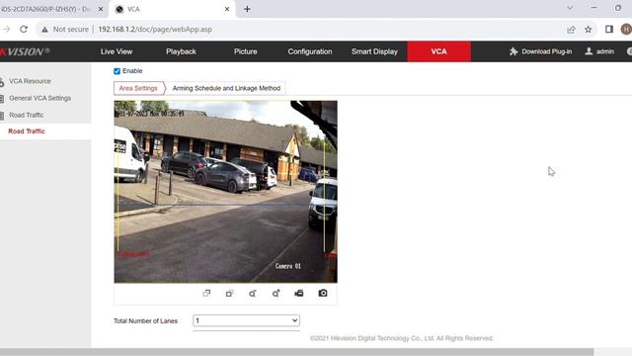This screenshot has height=356, width=632.
Task: Click the admin user silhouette icon
Action: (x=589, y=51)
